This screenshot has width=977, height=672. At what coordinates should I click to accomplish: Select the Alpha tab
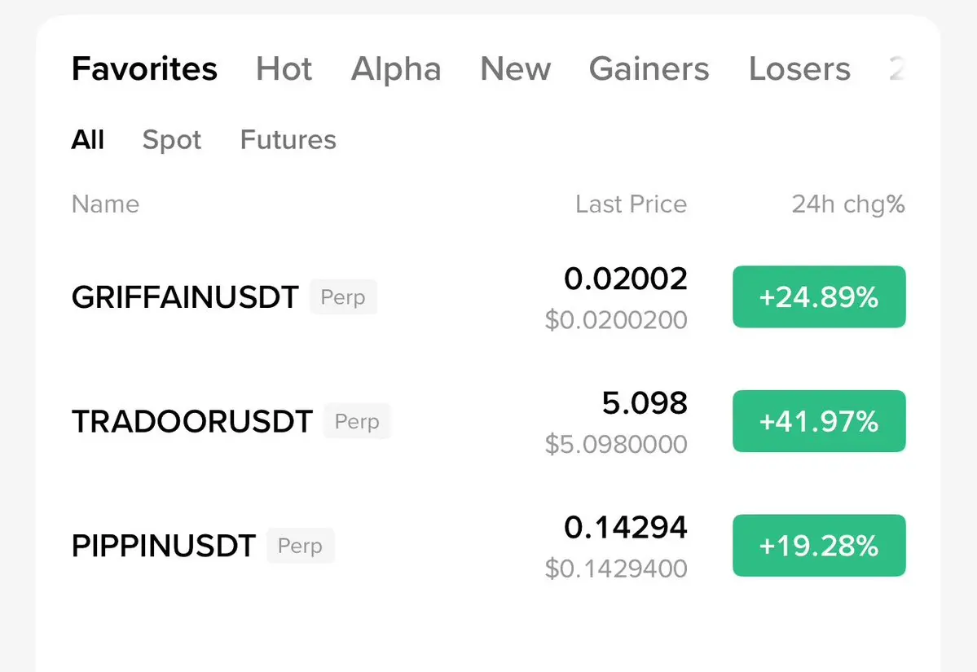click(396, 69)
